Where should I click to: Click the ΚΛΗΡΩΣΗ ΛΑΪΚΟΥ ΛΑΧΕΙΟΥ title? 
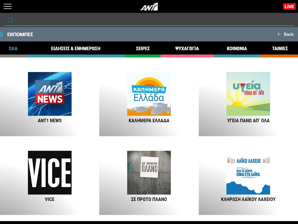pos(248,199)
